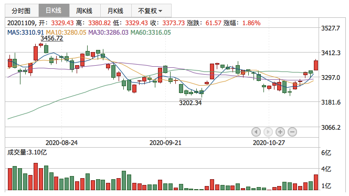Viewport: 349px width, 196px height.
Task: Click the MA60 moving average label
Action: tap(151, 33)
